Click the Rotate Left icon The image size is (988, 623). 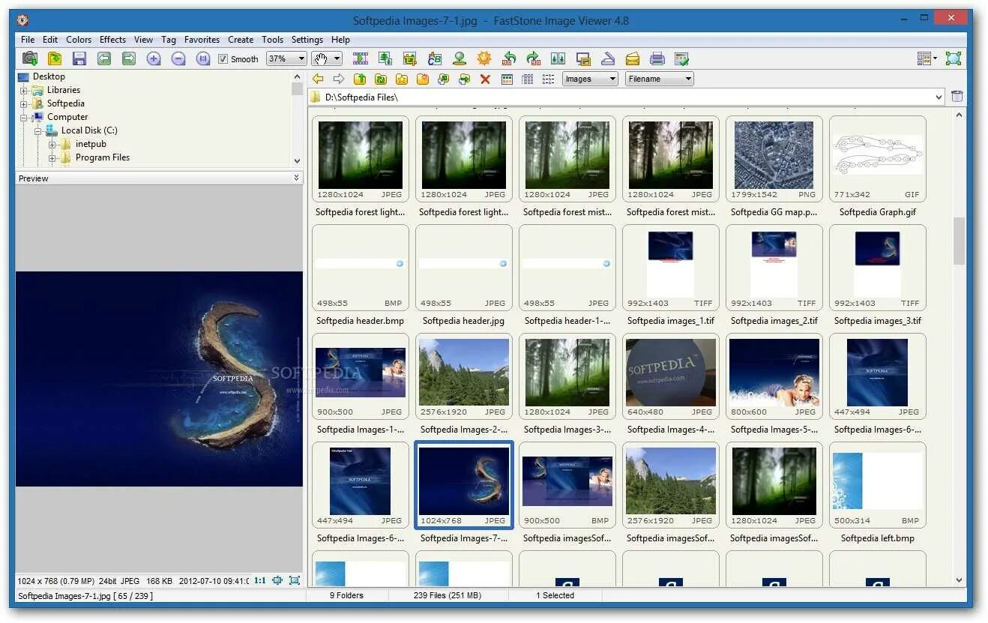pyautogui.click(x=509, y=58)
